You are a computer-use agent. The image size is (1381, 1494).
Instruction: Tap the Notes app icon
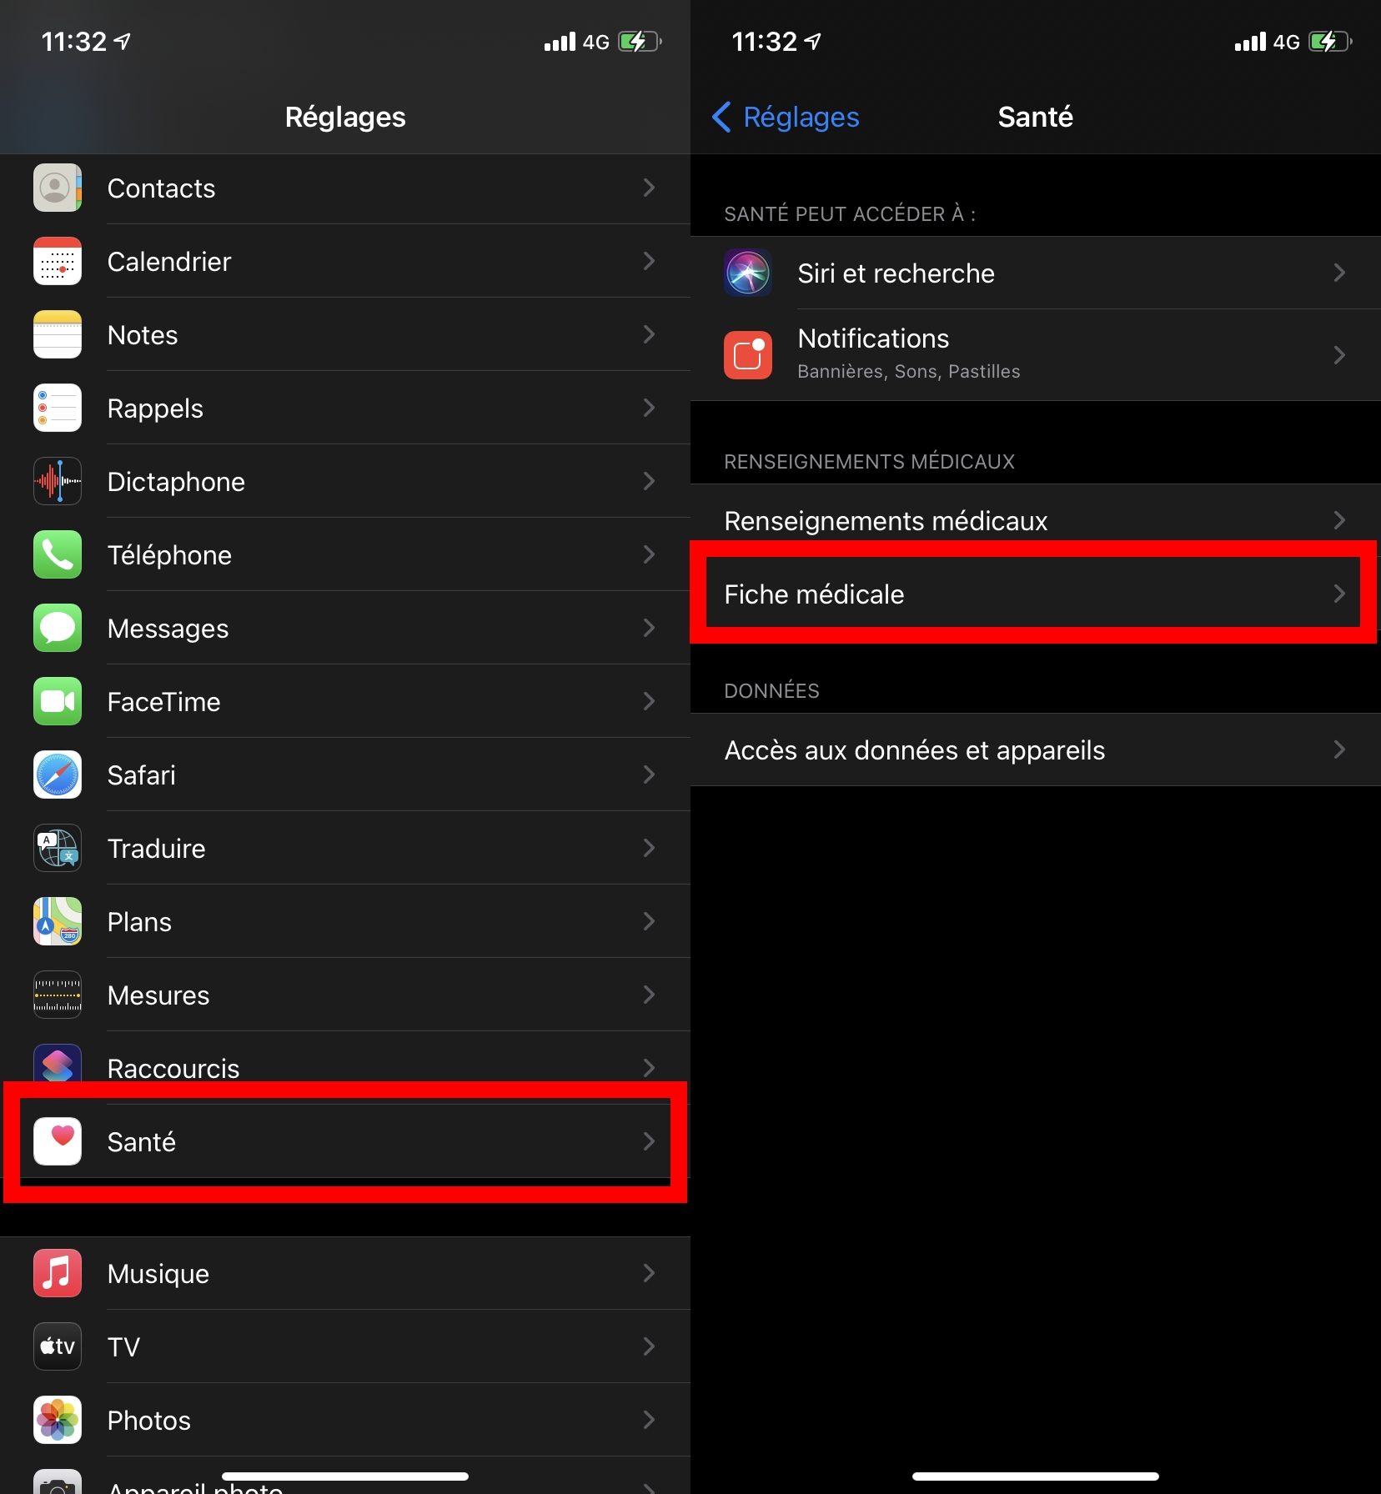[x=58, y=335]
